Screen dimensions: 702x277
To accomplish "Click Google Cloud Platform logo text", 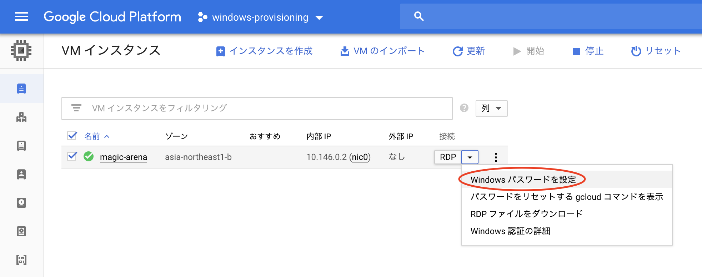I will point(112,17).
